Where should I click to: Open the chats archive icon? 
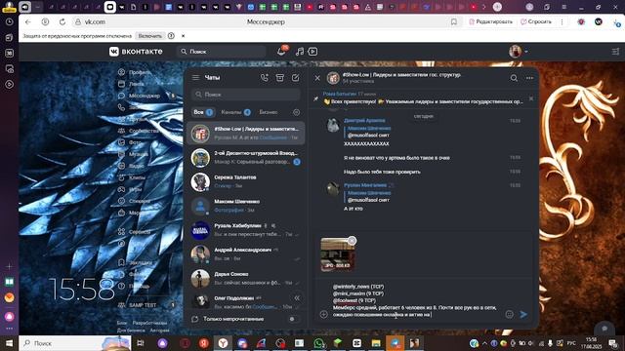(x=280, y=78)
